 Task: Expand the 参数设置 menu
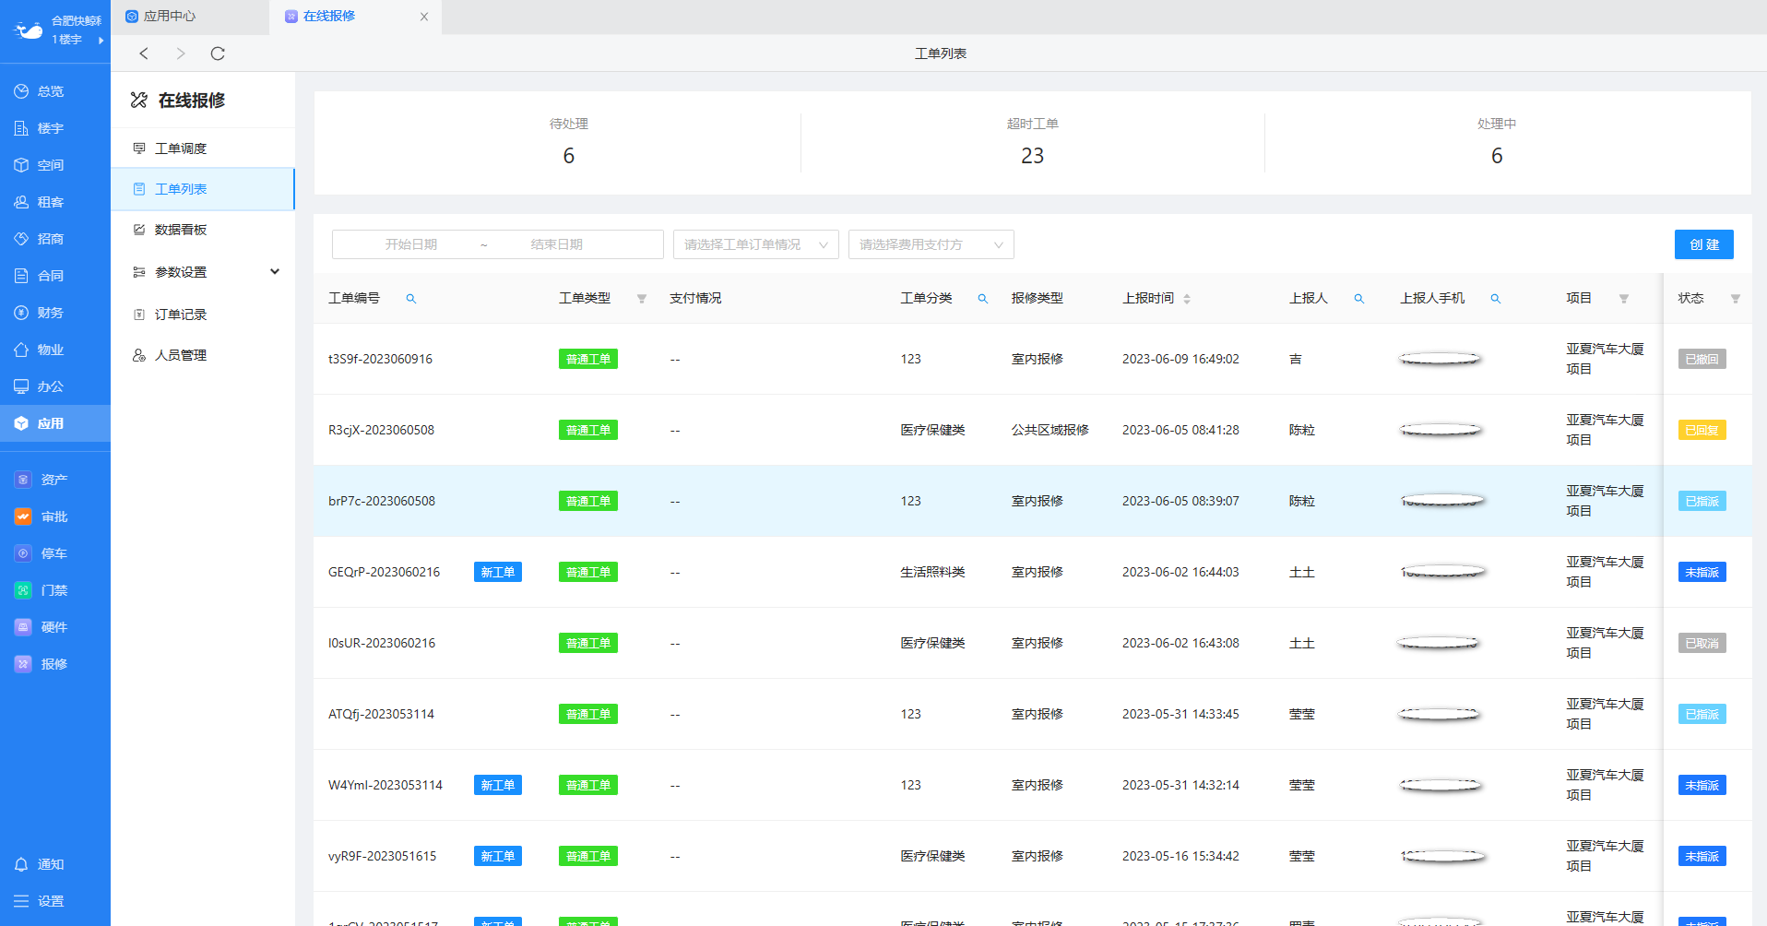coord(203,272)
